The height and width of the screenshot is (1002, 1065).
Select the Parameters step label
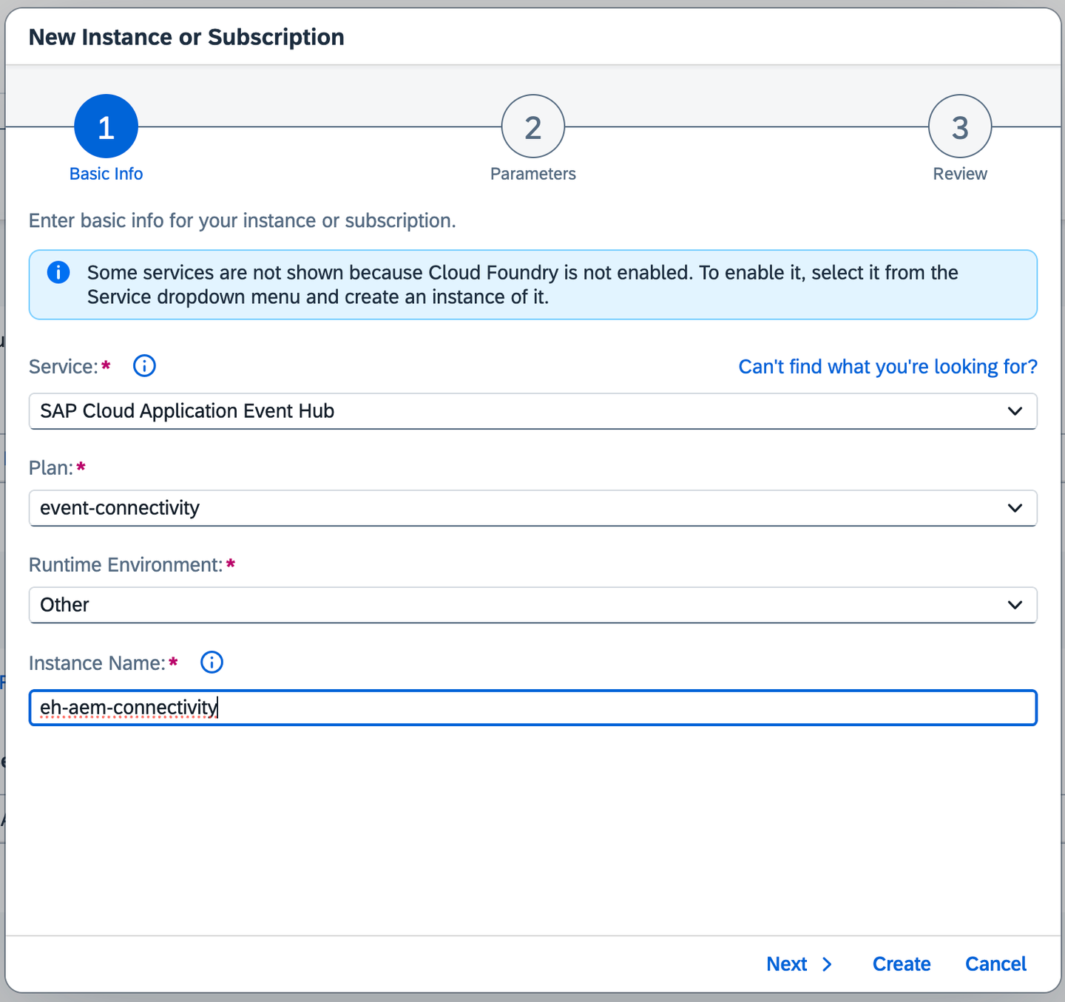click(x=533, y=174)
